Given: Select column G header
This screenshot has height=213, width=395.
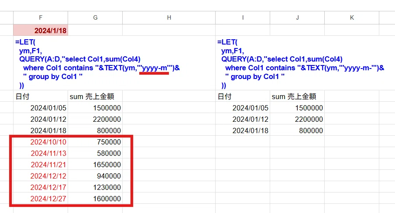Looking at the screenshot, I should 95,17.
